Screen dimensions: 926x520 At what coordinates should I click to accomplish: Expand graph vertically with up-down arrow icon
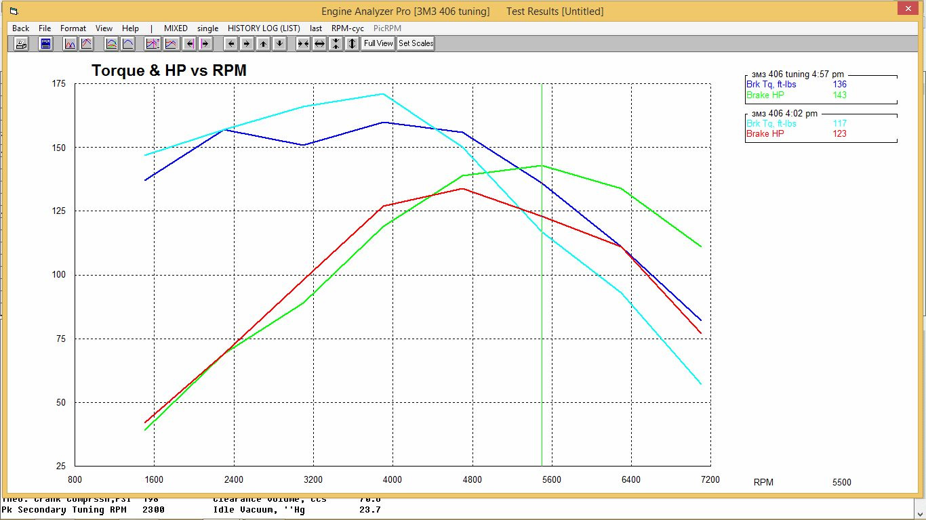[352, 44]
